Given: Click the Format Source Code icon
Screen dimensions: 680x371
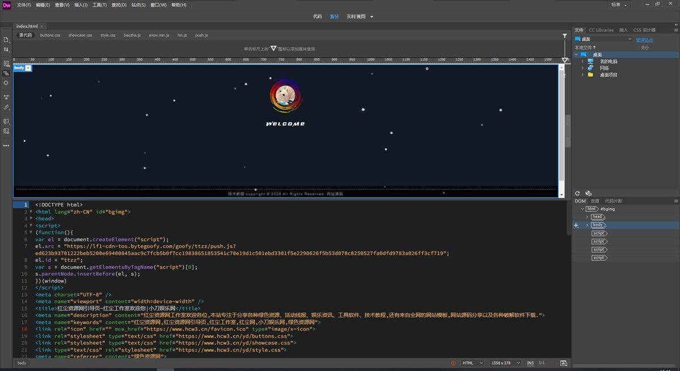Looking at the screenshot, I should coord(6,107).
